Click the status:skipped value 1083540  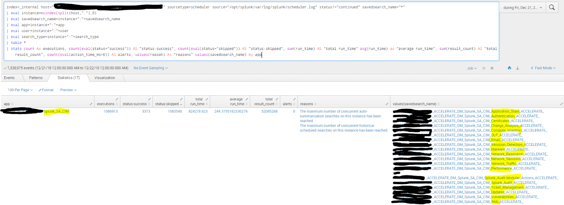pos(175,111)
